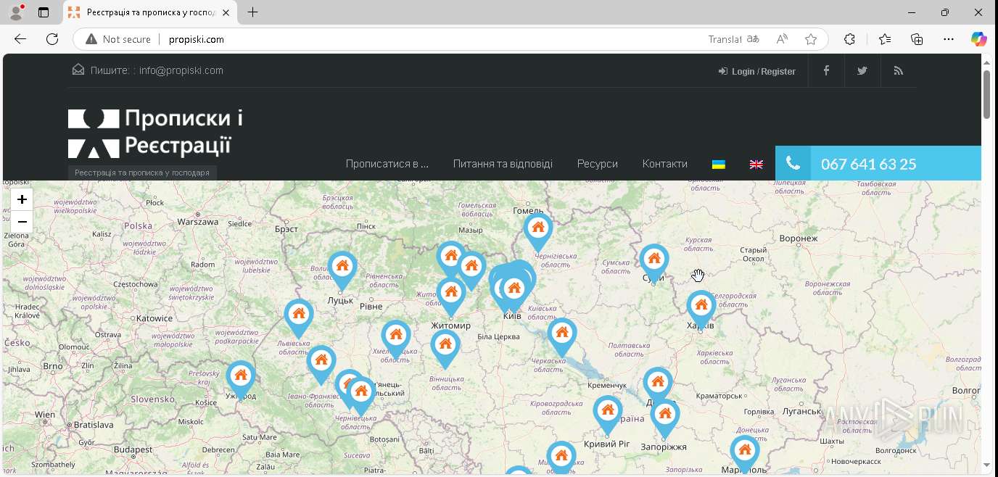
Task: Open the Collections icon
Action: click(917, 39)
